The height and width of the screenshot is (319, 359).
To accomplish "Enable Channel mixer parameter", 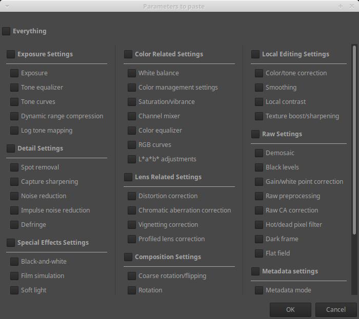I will (x=132, y=116).
